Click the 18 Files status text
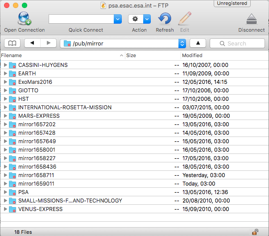 pyautogui.click(x=23, y=232)
